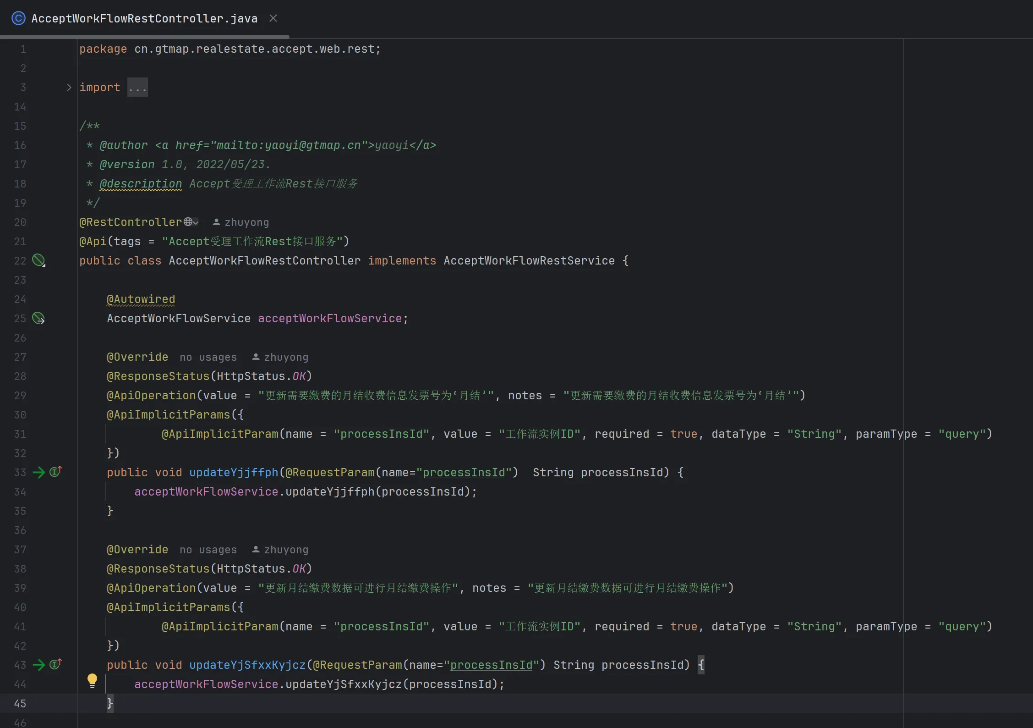Click the yellow lightbulb quick-fix icon
Screen dimensions: 1033x728
click(92, 680)
